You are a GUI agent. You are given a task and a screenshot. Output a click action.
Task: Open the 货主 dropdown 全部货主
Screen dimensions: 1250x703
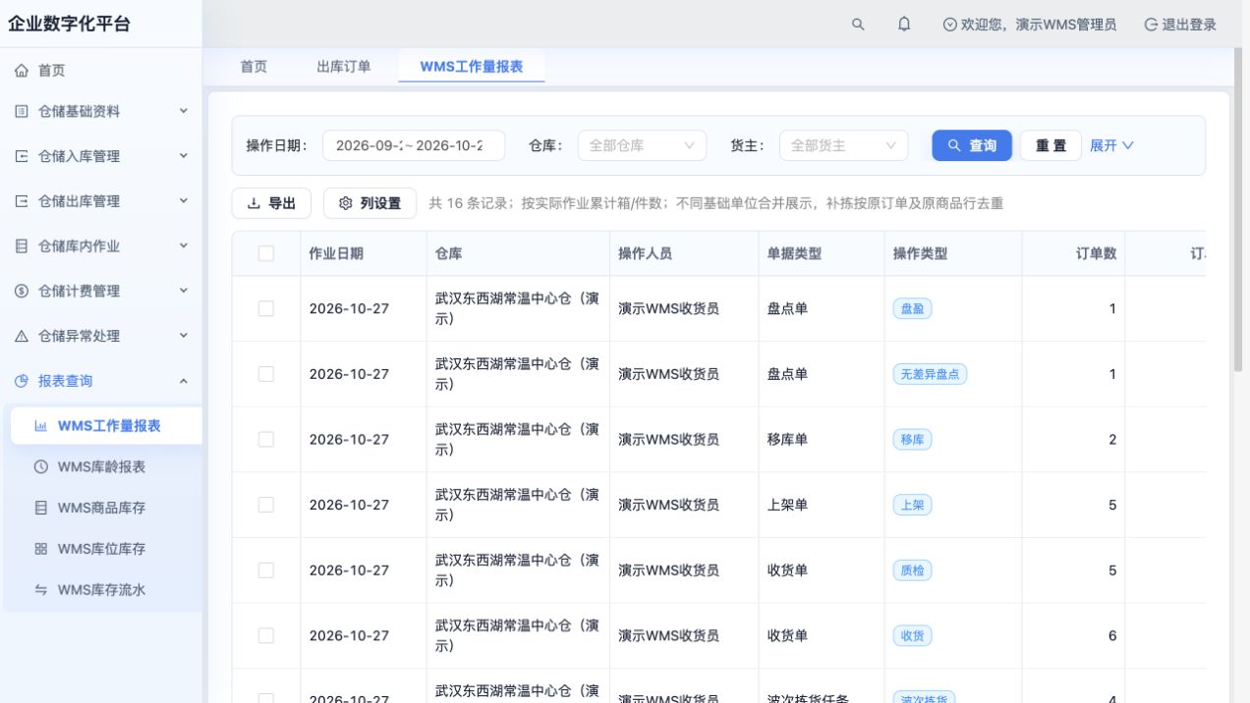pos(843,145)
